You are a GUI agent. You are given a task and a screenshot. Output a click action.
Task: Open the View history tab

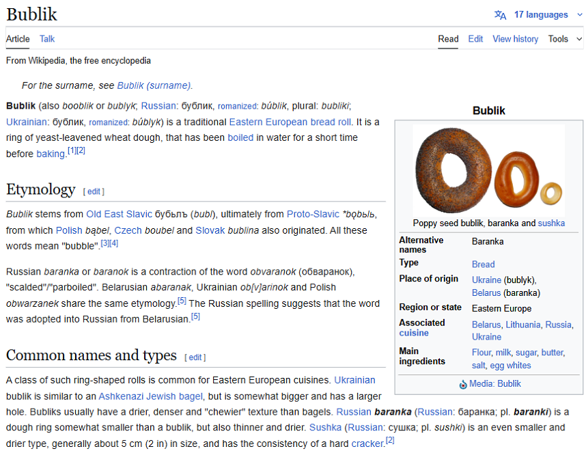515,39
